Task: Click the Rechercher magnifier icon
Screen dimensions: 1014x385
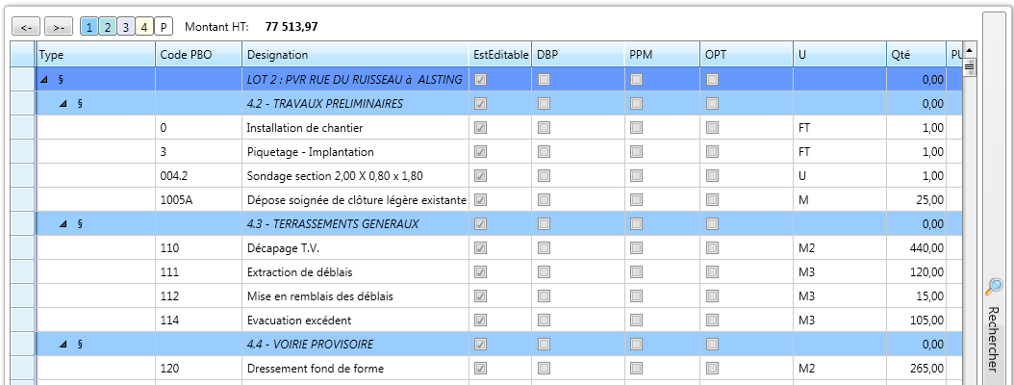Action: pyautogui.click(x=995, y=286)
